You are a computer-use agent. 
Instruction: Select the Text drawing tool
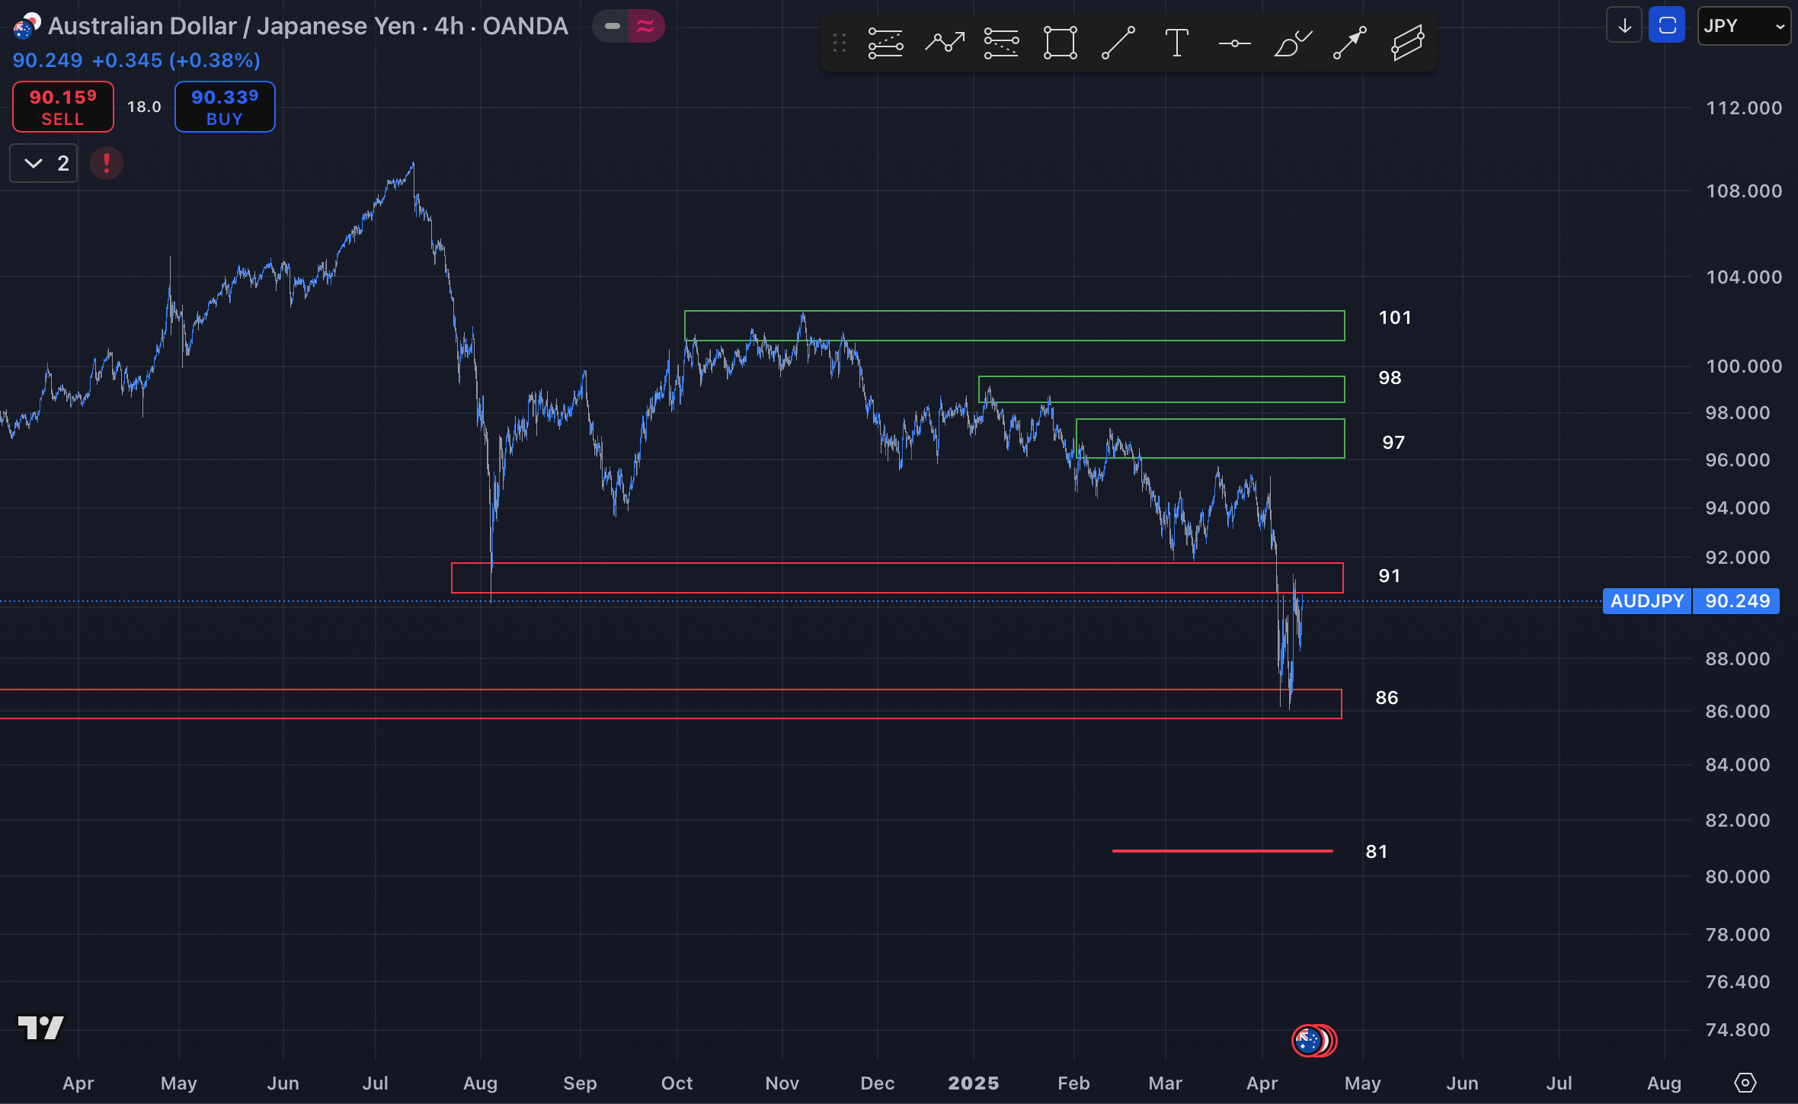coord(1176,43)
